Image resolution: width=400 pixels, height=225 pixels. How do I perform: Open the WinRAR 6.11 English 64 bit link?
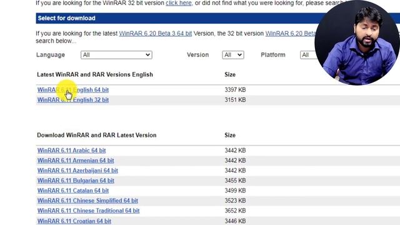pyautogui.click(x=73, y=90)
